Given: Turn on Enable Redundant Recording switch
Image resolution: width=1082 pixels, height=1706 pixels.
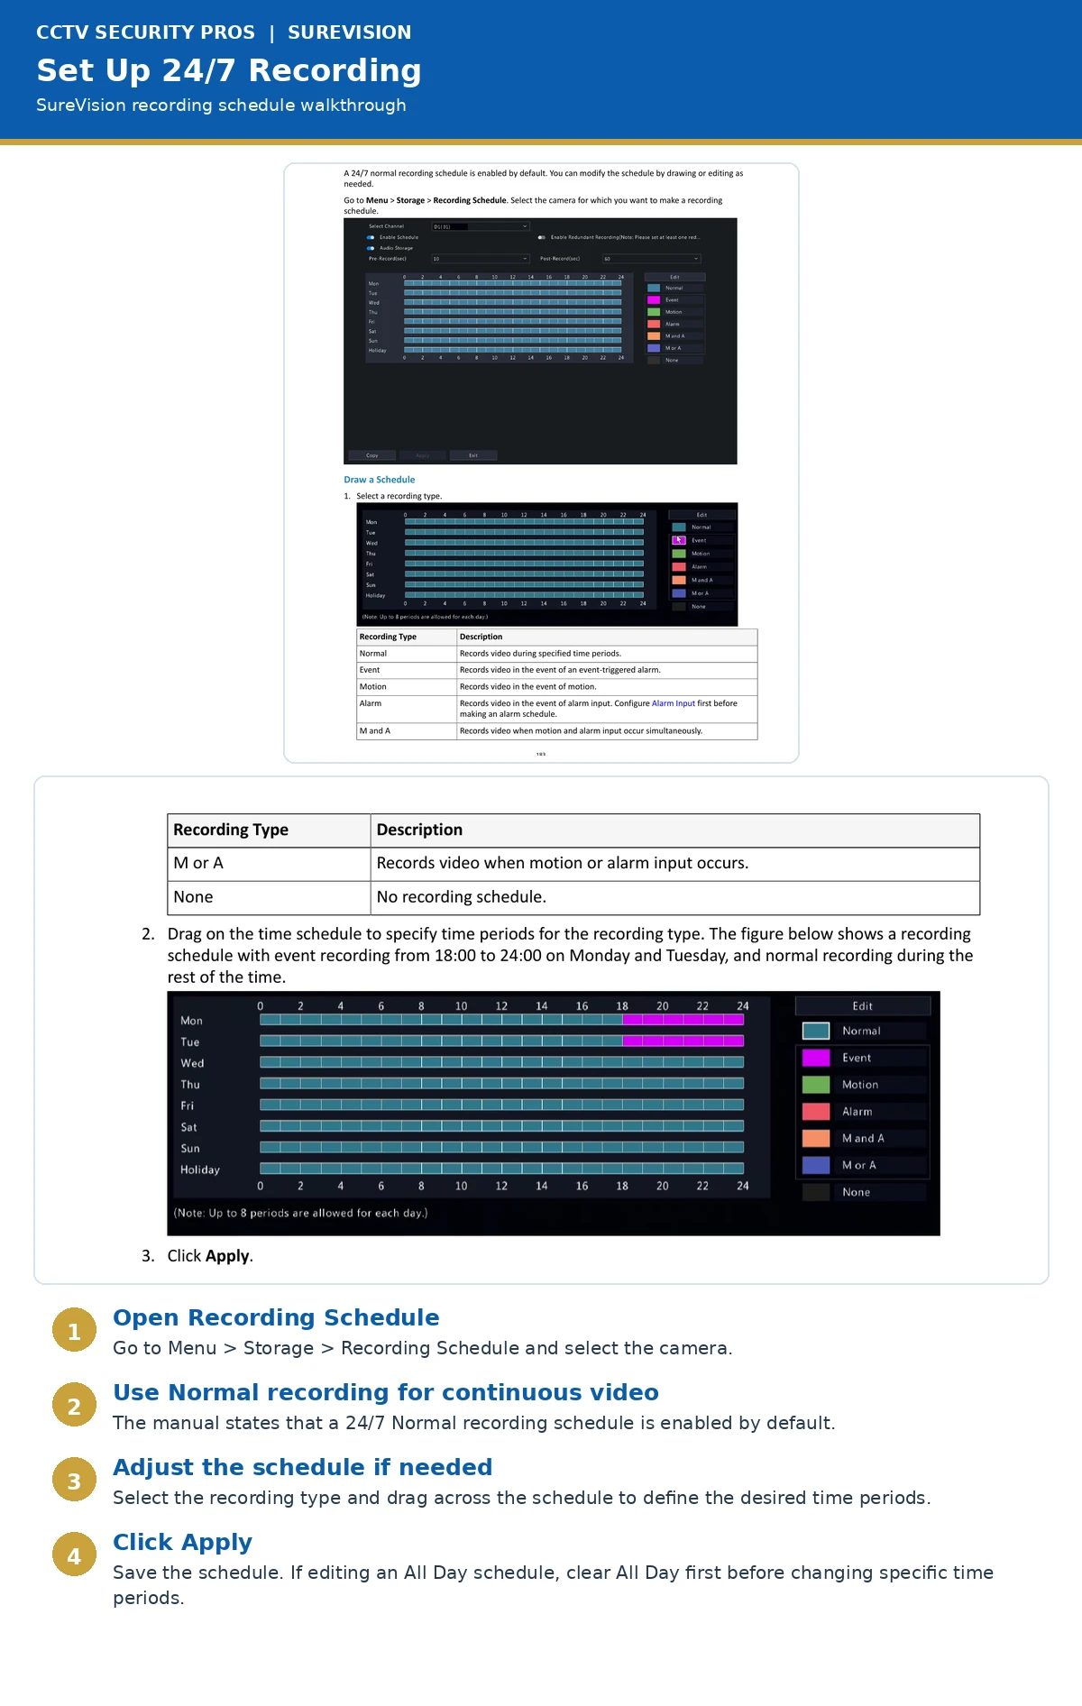Looking at the screenshot, I should point(542,237).
